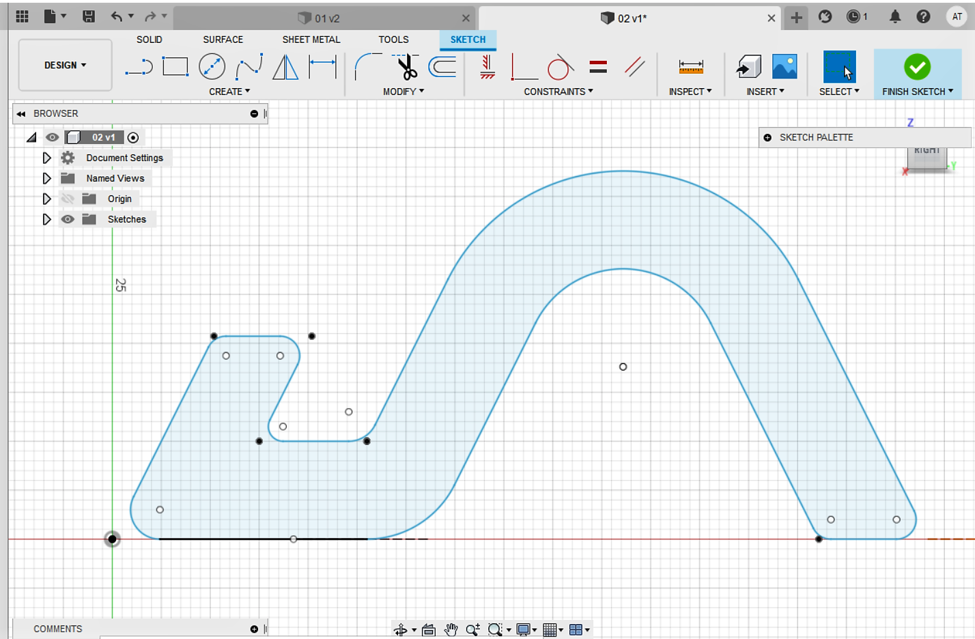This screenshot has width=975, height=639.
Task: Select the Fit Point Spline tool
Action: (x=249, y=67)
